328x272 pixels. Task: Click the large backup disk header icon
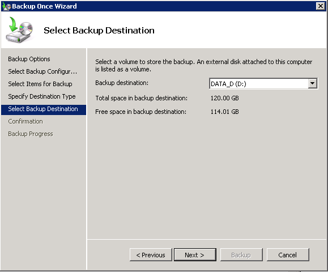click(20, 30)
